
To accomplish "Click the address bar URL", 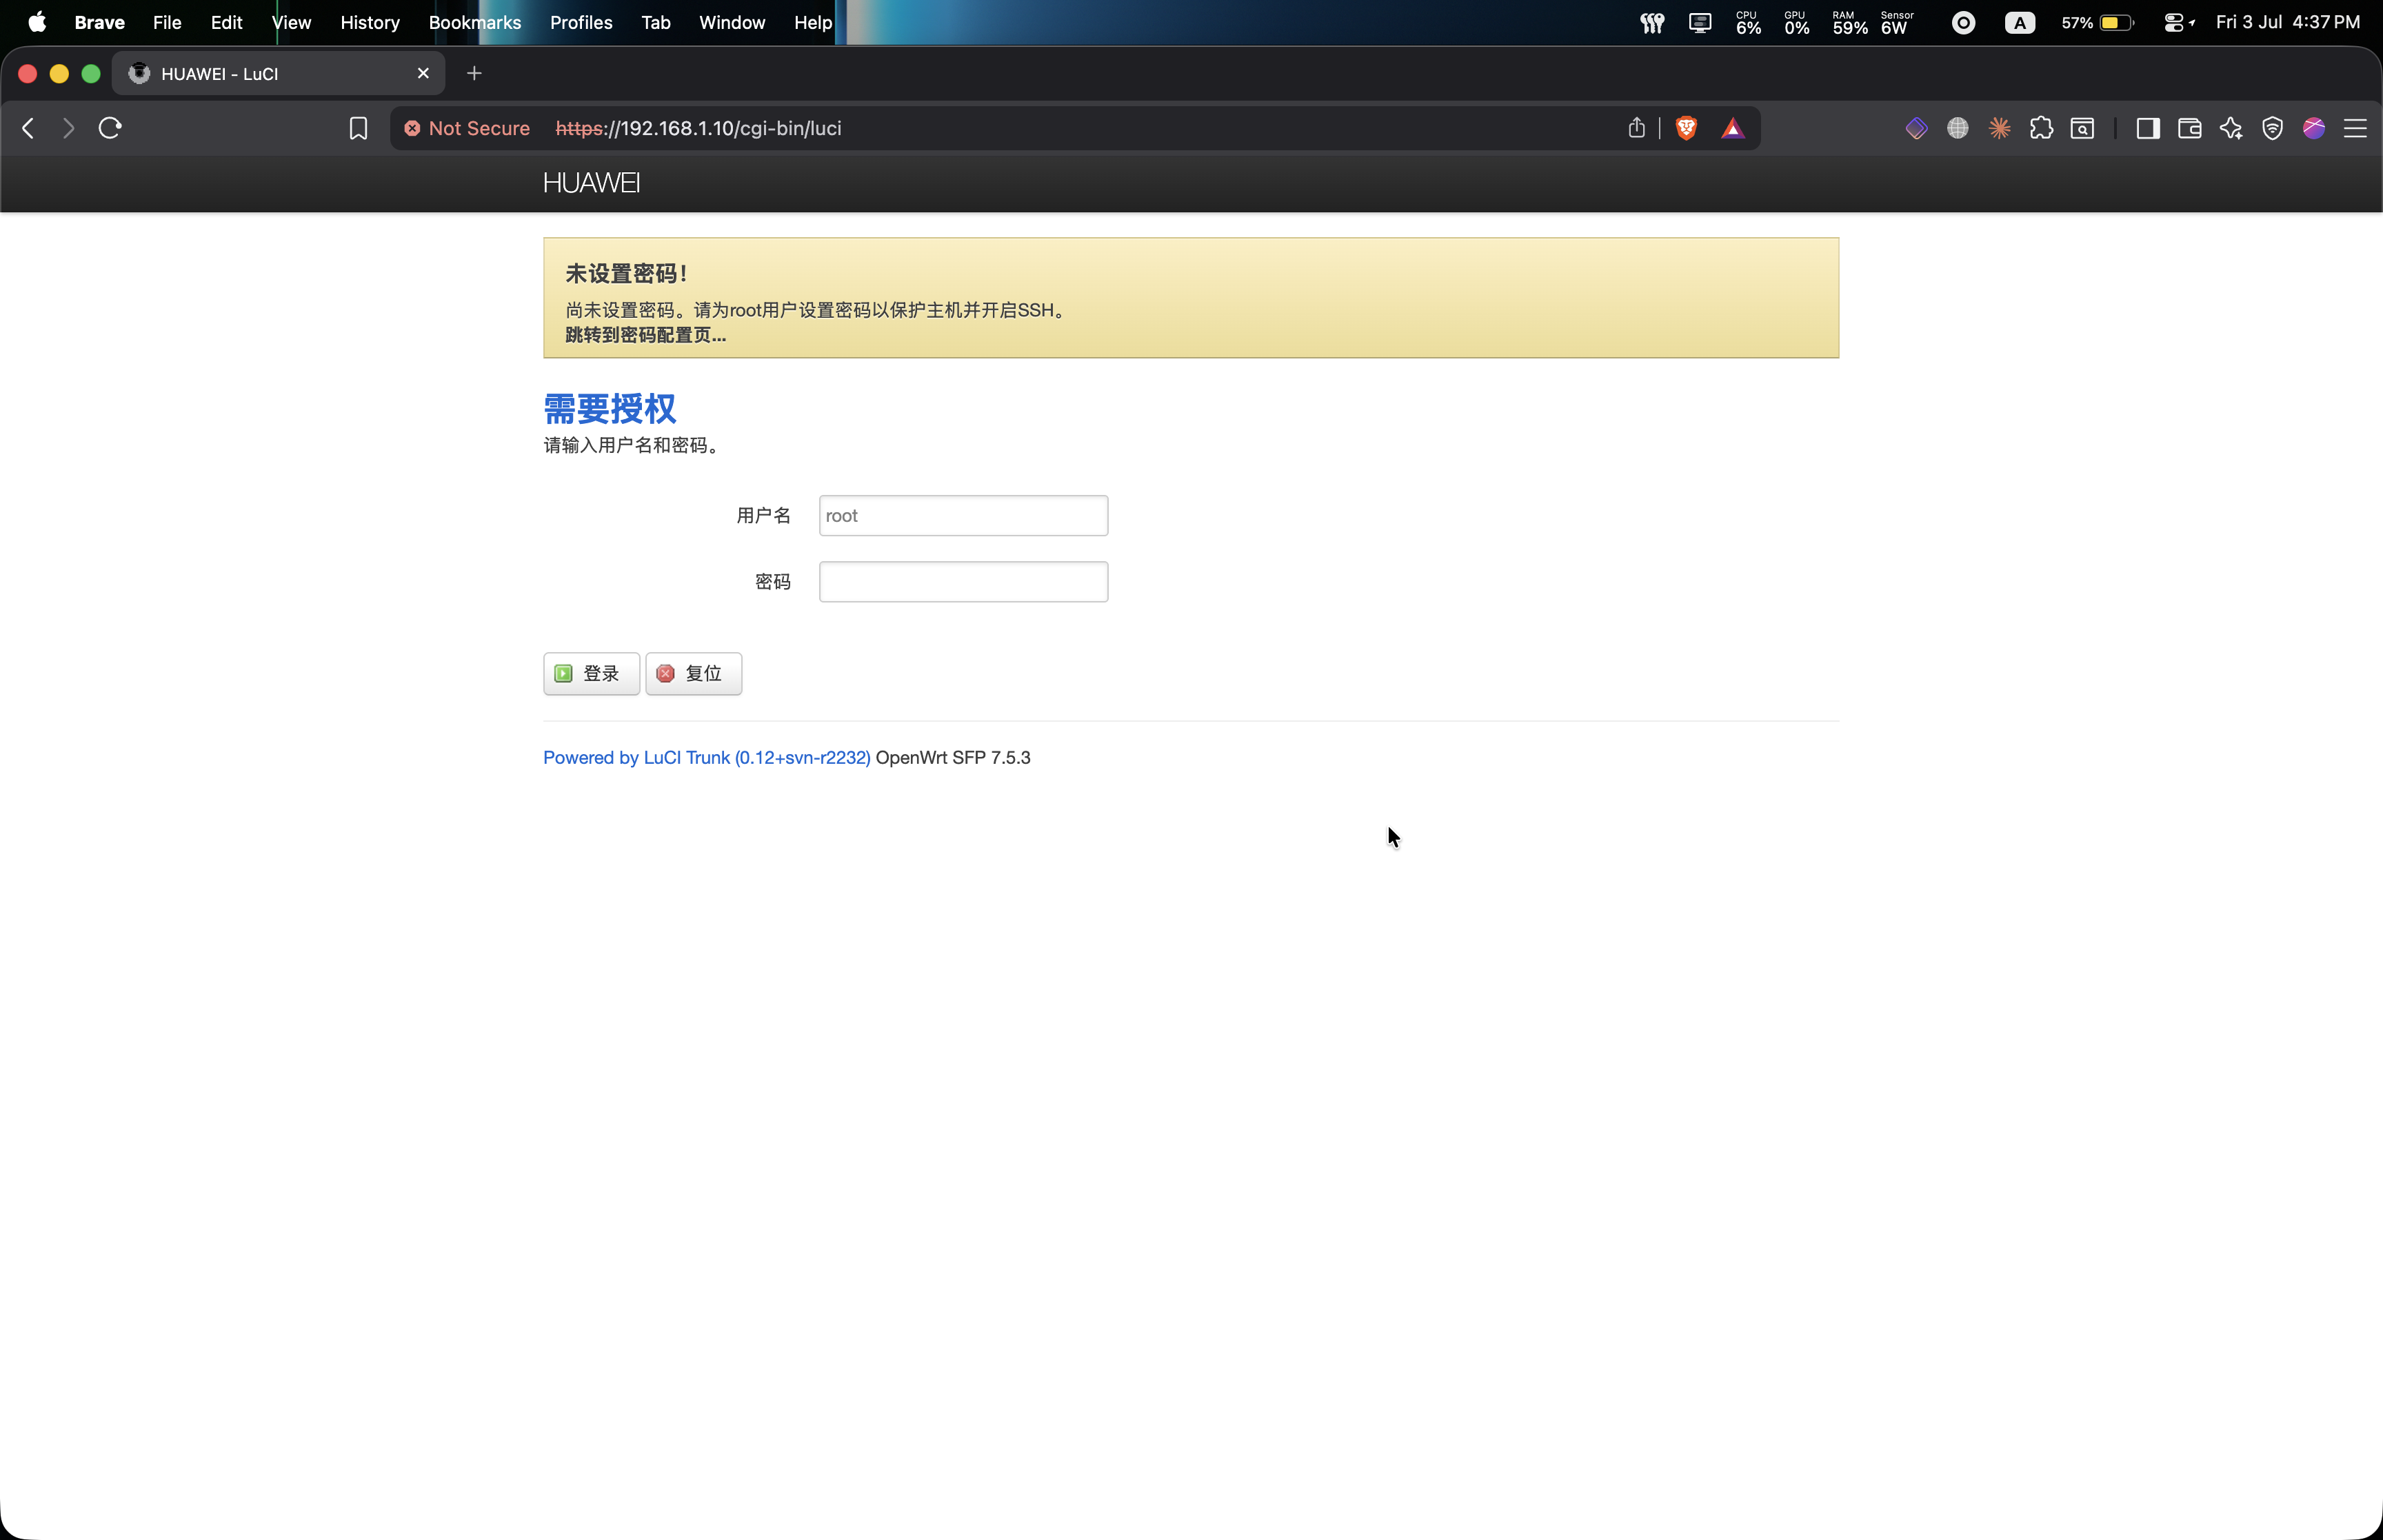I will coord(698,128).
